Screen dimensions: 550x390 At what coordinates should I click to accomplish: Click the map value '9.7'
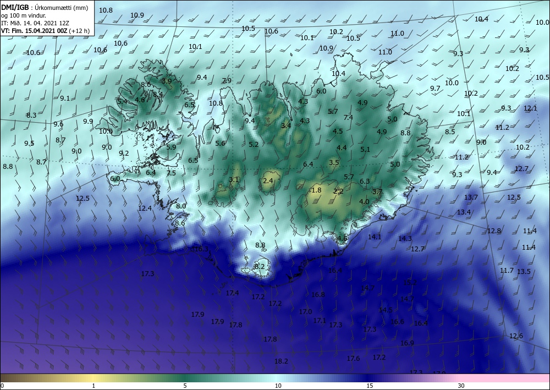pyautogui.click(x=435, y=89)
